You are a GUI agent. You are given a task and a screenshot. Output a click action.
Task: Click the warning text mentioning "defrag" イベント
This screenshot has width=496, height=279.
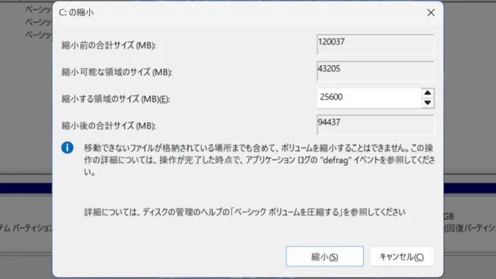tap(259, 159)
